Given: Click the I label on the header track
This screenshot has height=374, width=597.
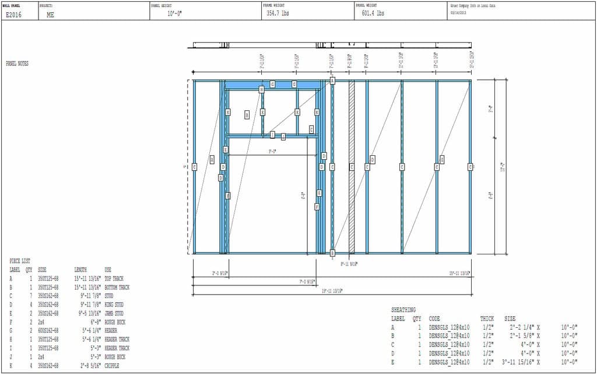Looking at the screenshot, I should pos(273,134).
